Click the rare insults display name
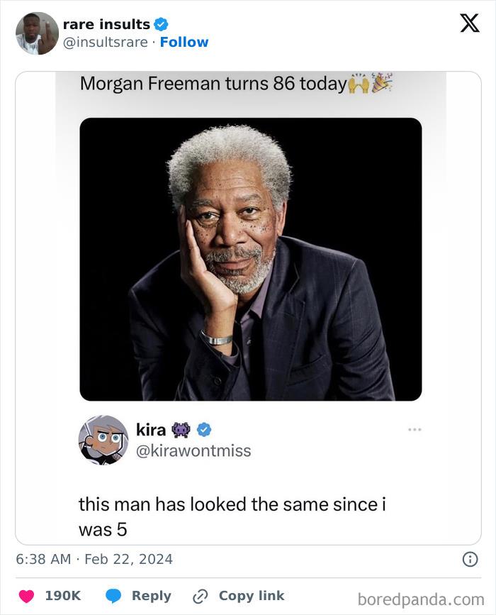The image size is (496, 615). [106, 25]
